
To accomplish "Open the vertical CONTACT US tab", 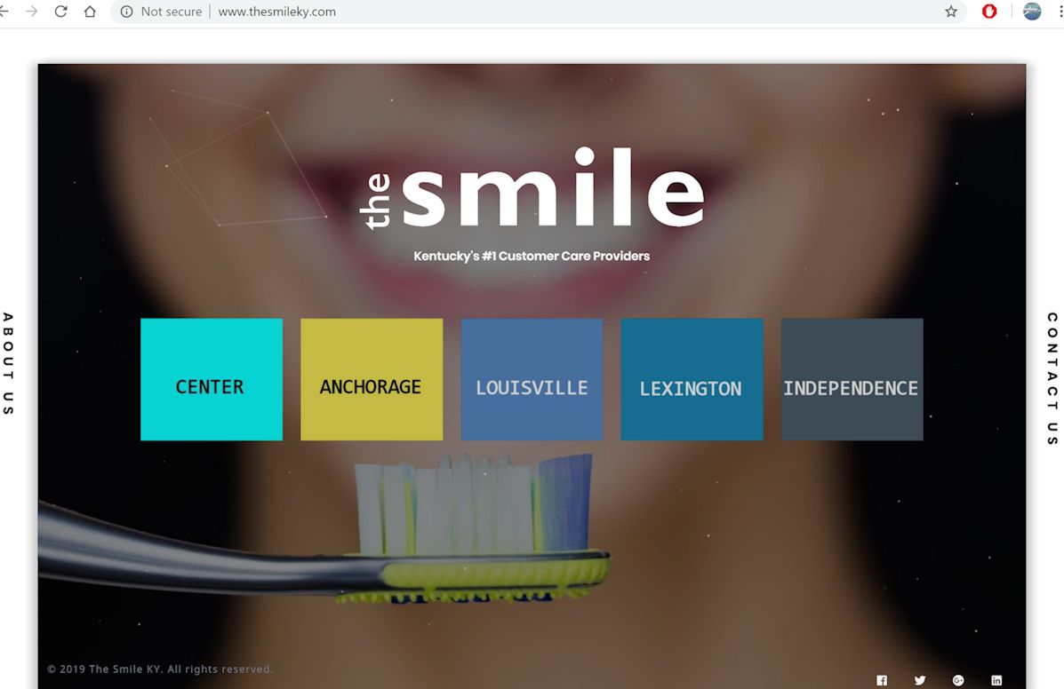I will [1052, 379].
